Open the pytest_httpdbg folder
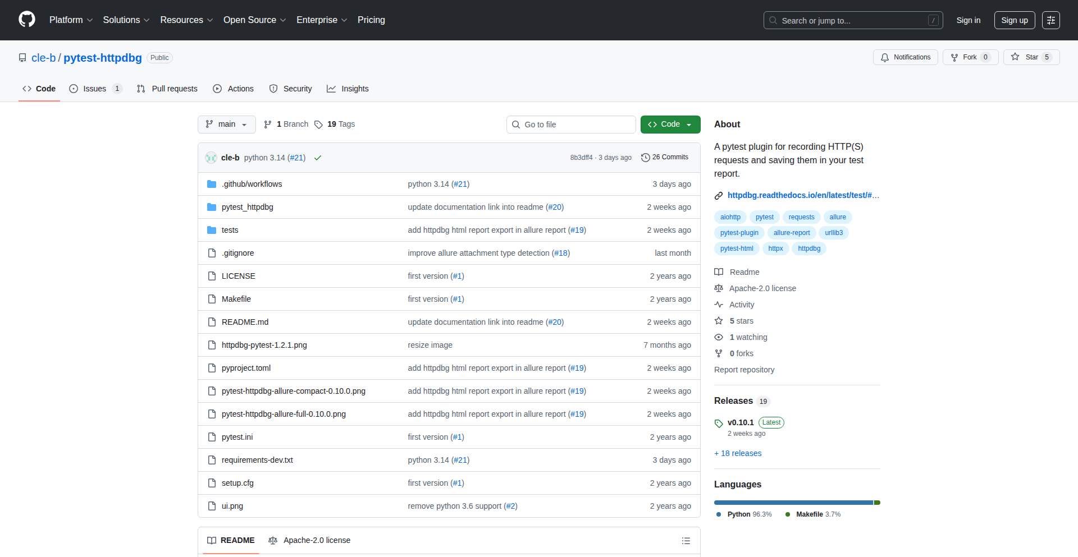 click(x=247, y=207)
